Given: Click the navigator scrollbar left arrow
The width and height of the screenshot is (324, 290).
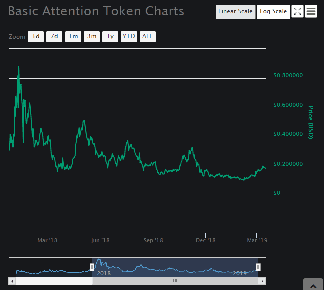Looking at the screenshot, I should 12,281.
